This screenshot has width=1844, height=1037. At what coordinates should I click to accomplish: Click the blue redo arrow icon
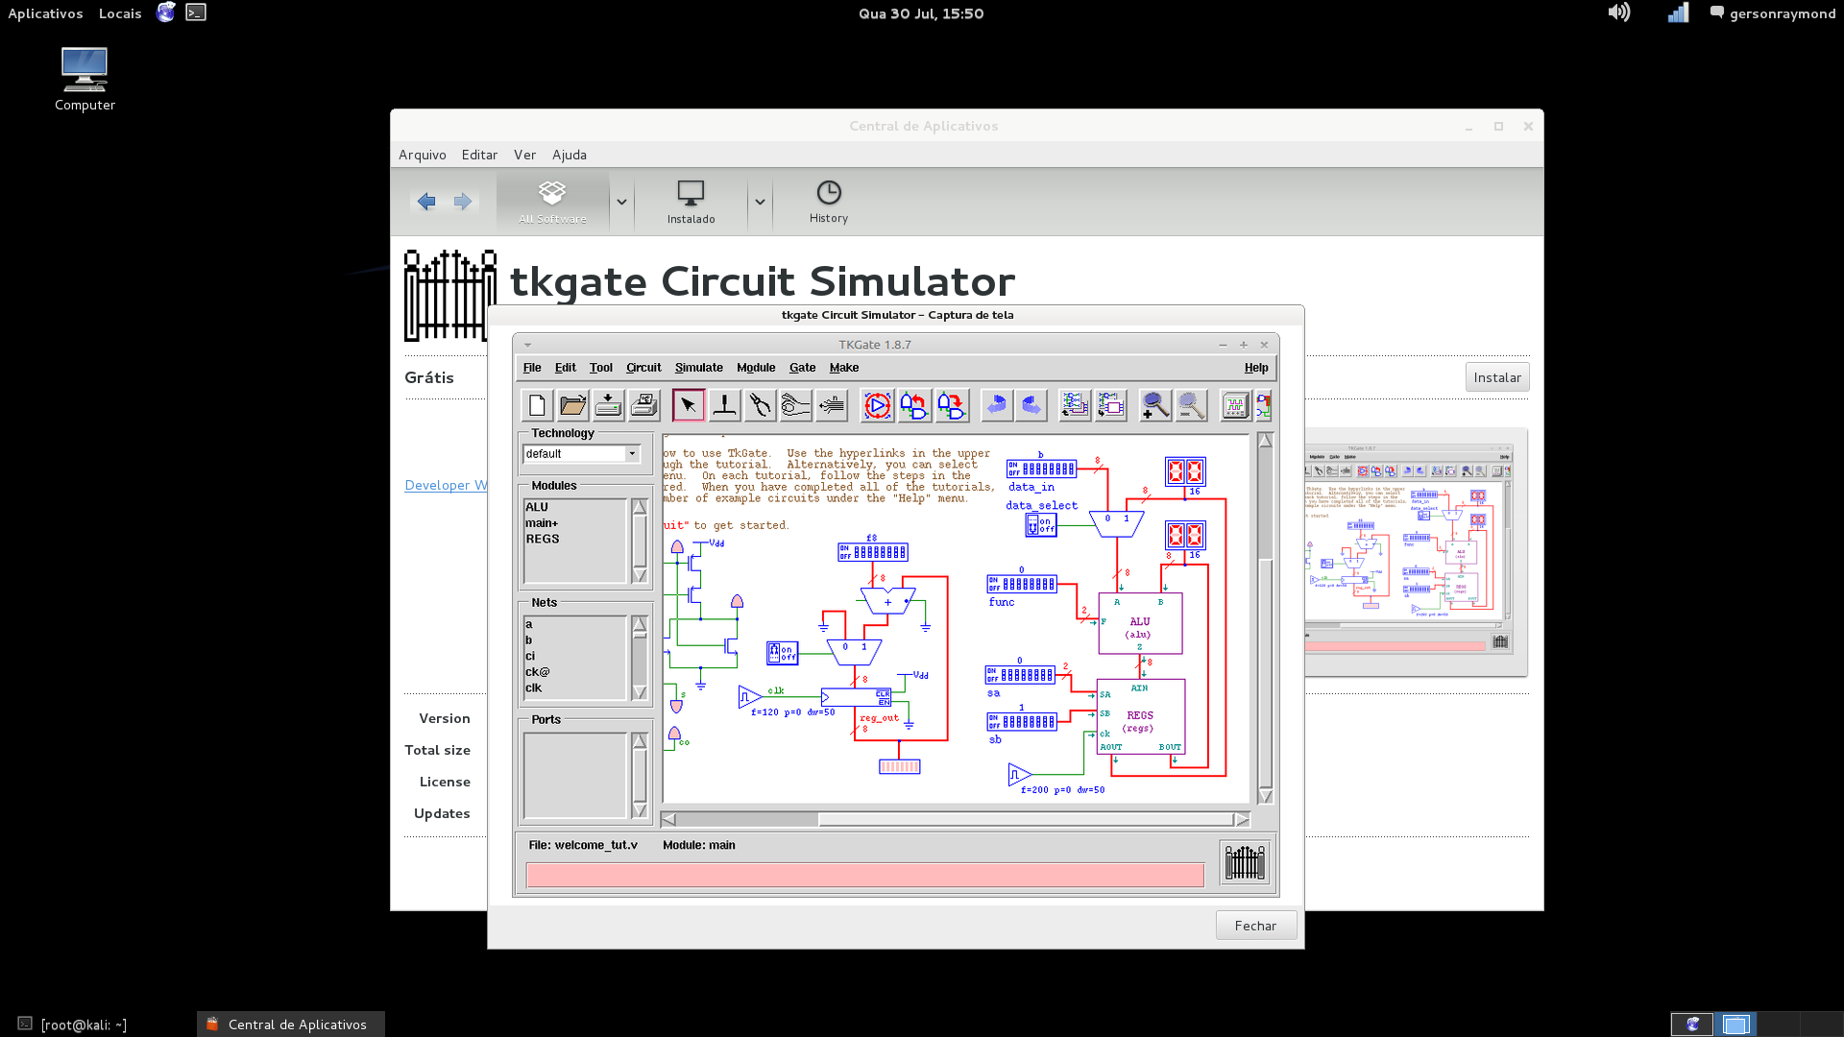click(1031, 405)
